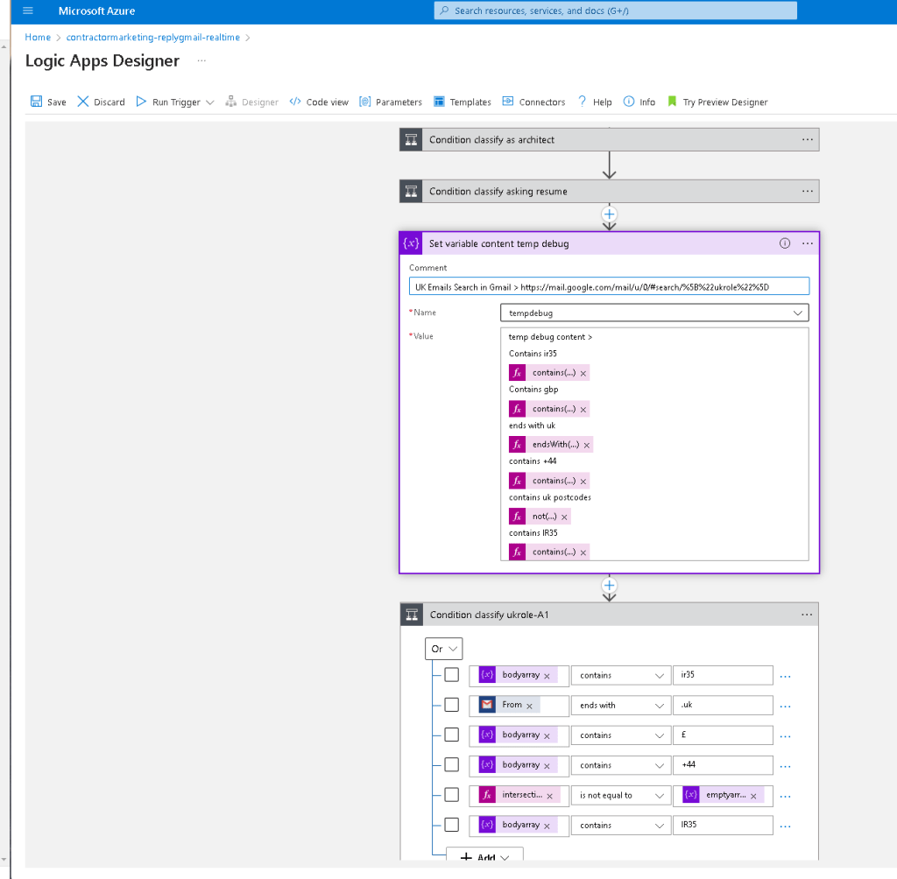
Task: Check the bodyarray contains ir35 row checkbox
Action: (452, 675)
